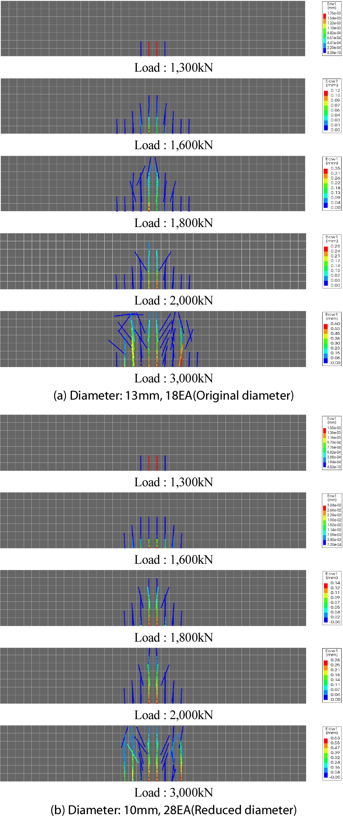Click the caption '(a) Diameter: 13mm, 18EA(Original diameter)'
Viewport: 343px width, 816px height.
(x=173, y=396)
